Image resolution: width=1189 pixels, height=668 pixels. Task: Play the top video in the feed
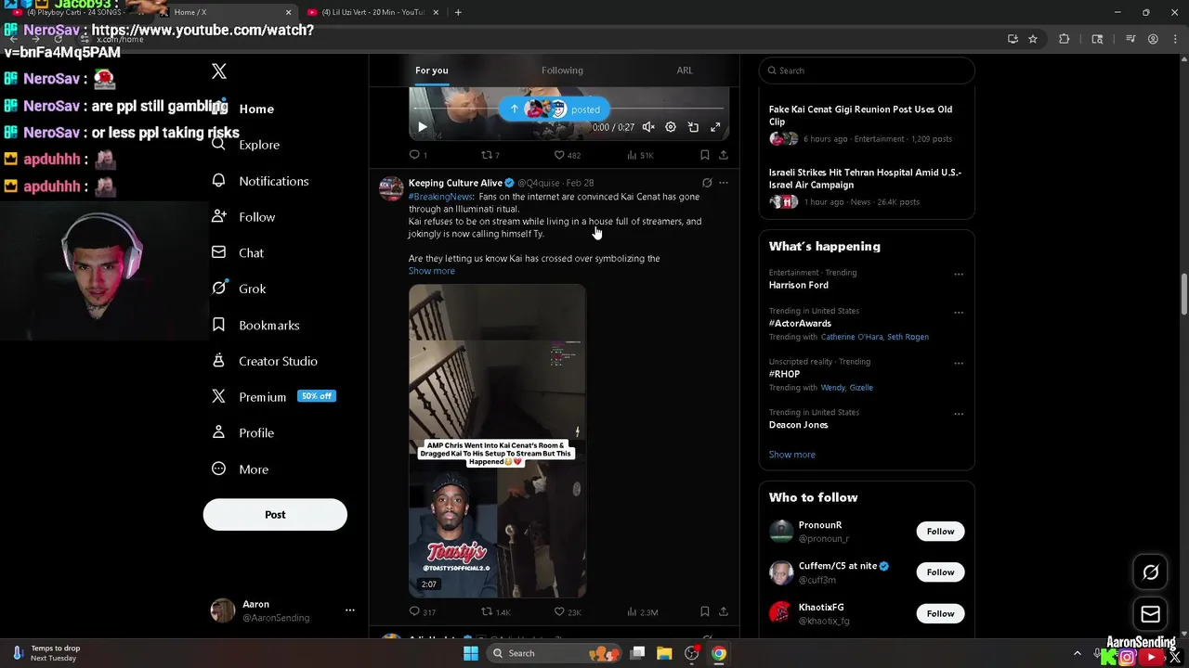(x=422, y=127)
